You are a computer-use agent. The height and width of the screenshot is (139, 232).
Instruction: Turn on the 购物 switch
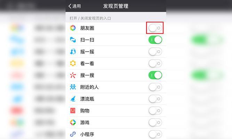tap(155, 111)
